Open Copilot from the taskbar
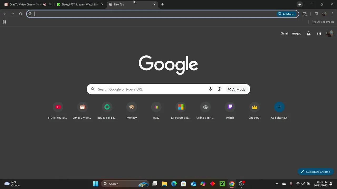 (203, 184)
